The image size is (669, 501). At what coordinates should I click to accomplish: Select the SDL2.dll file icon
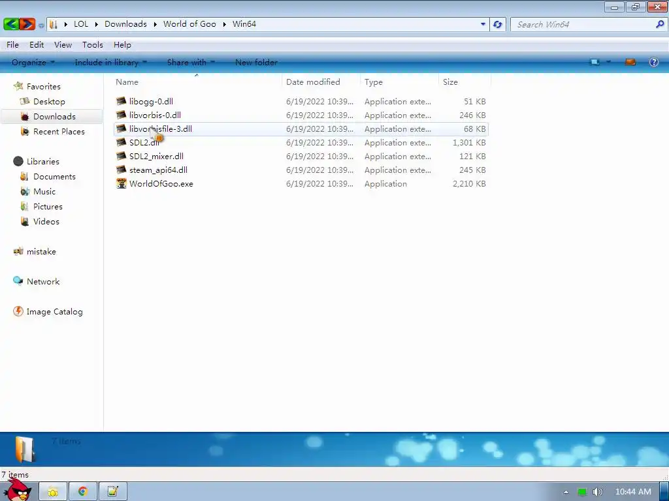pos(121,142)
